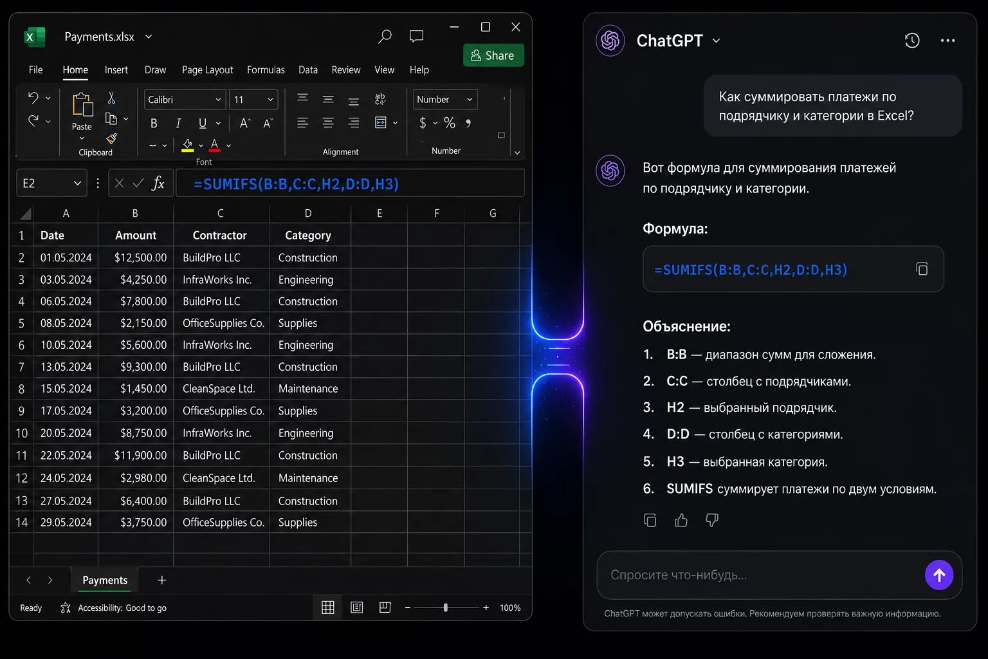Click the Copy icon in Clipboard group
988x659 pixels.
click(111, 118)
